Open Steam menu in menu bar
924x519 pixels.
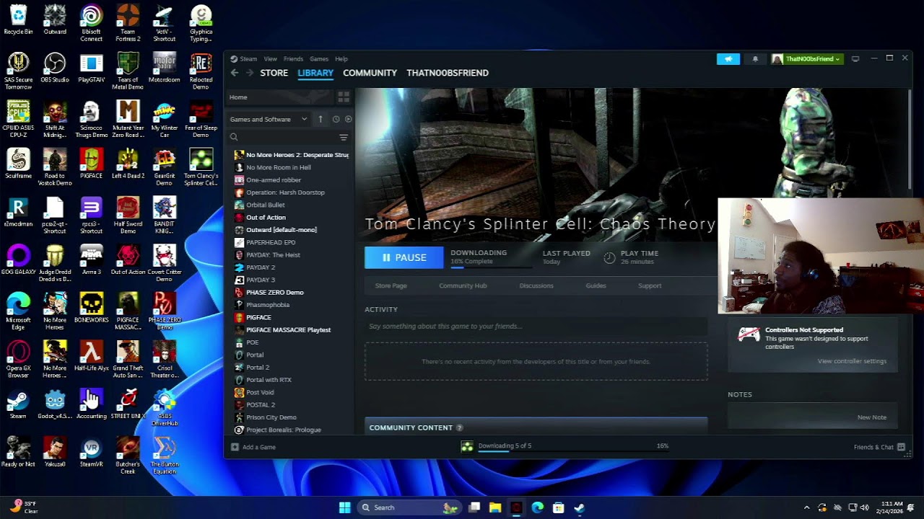(248, 59)
